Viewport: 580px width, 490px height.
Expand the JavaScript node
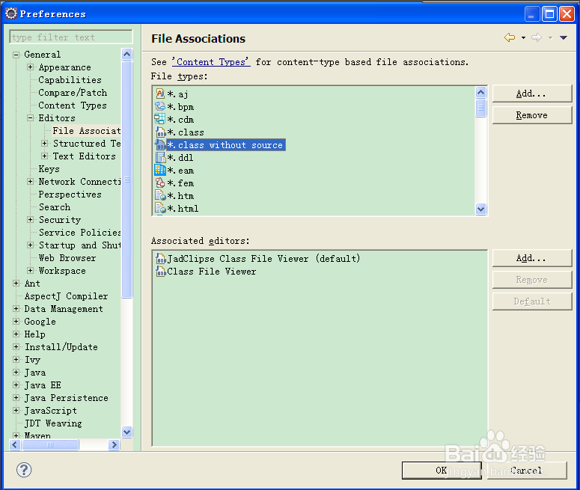coord(16,410)
